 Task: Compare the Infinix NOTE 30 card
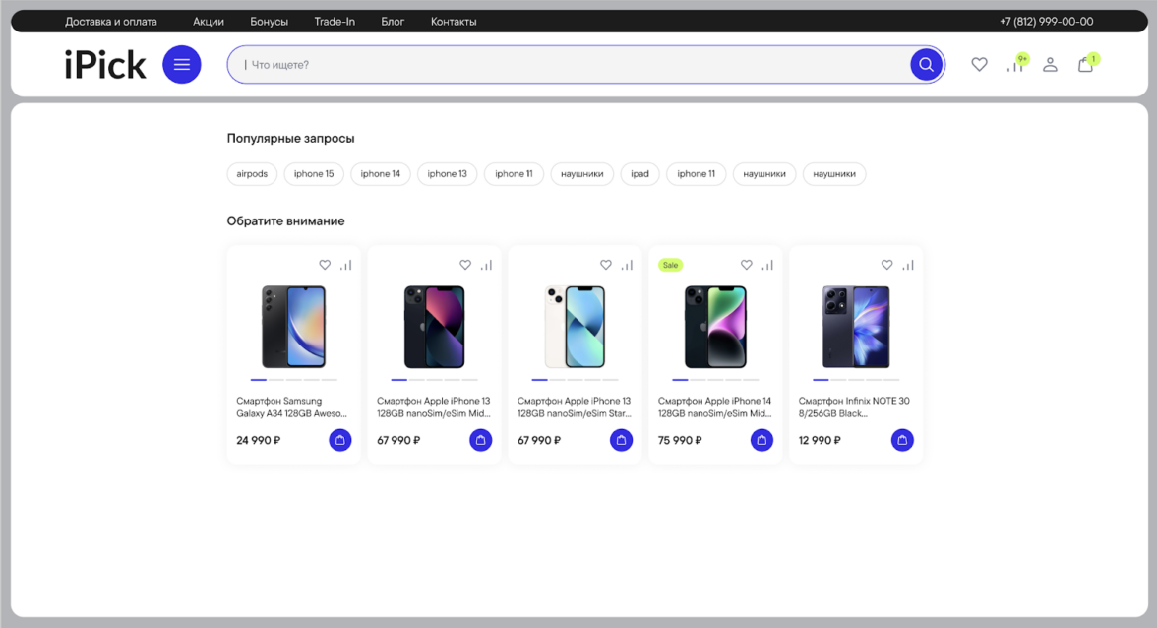tap(908, 265)
